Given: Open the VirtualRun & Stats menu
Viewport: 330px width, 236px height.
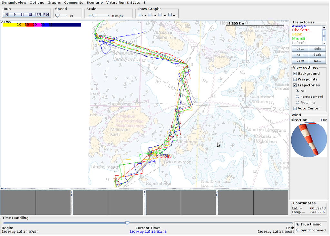Looking at the screenshot, I should 123,3.
